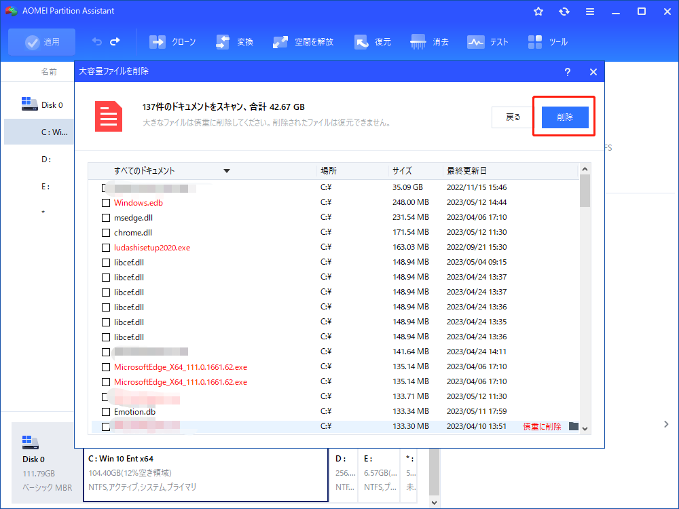Click the file list scroll-down arrow

tap(585, 428)
